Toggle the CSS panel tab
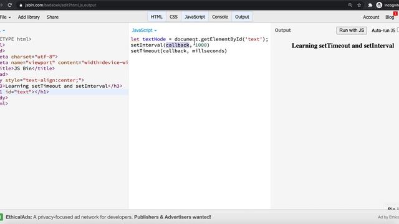Viewport: 399px width, 224px height. coord(173,17)
